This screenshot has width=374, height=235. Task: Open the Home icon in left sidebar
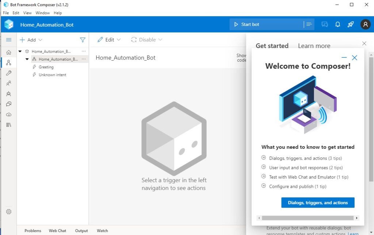pyautogui.click(x=9, y=52)
